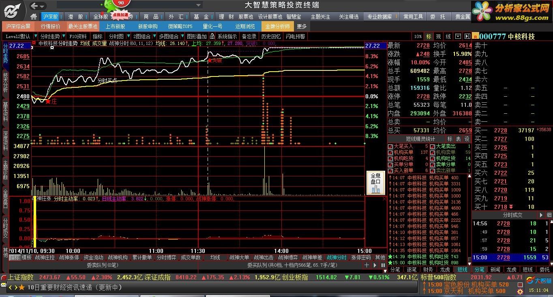Expand the 分时走势 dropdown arrow
The width and height of the screenshot is (553, 297).
coord(63,36)
